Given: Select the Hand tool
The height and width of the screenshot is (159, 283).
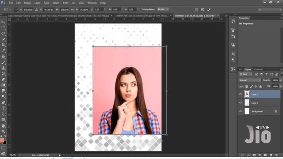Looking at the screenshot, I should (3, 125).
